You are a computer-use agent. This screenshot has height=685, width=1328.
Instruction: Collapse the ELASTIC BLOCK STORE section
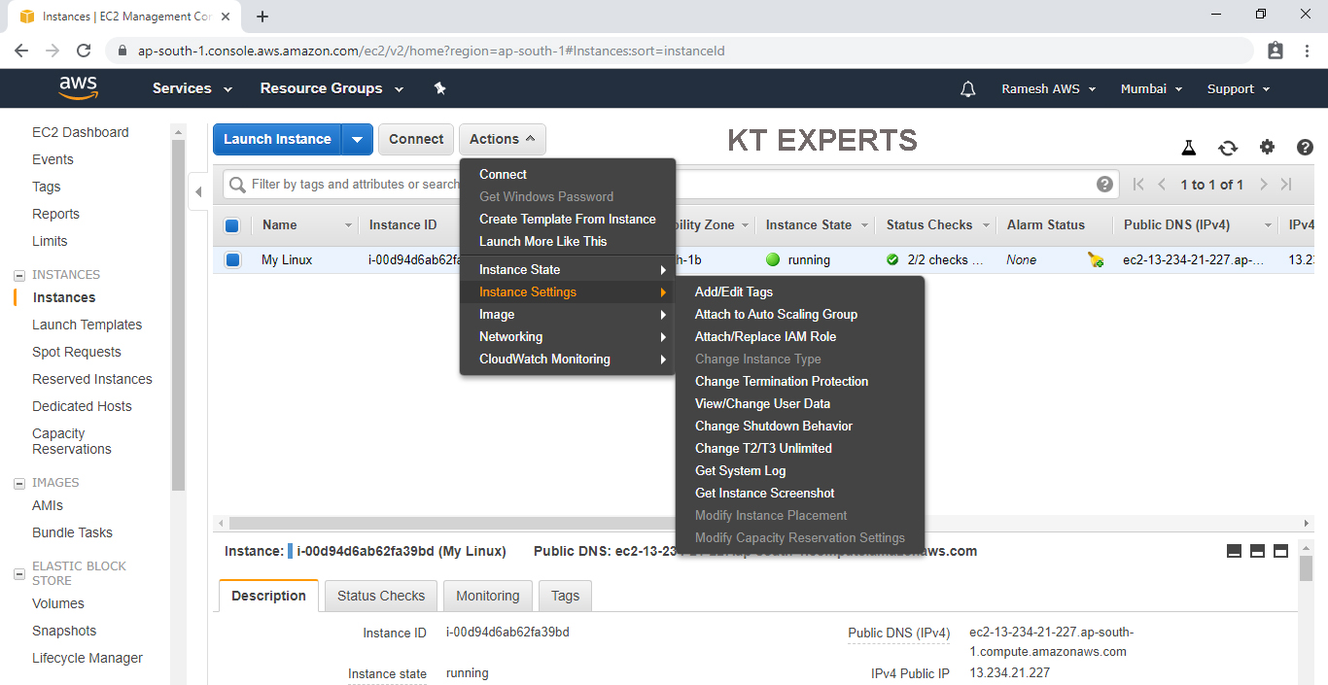point(19,574)
